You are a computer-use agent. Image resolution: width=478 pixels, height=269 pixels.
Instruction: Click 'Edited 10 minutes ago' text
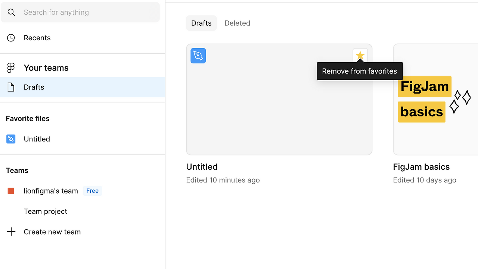click(x=223, y=180)
